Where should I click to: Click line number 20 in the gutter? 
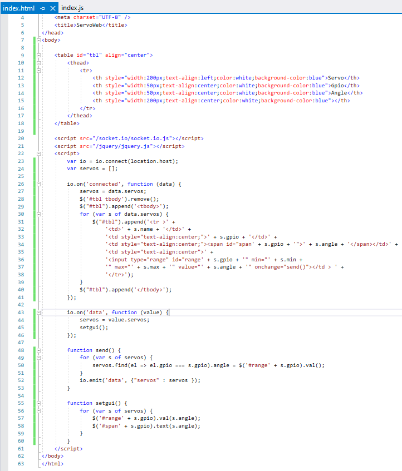click(21, 138)
